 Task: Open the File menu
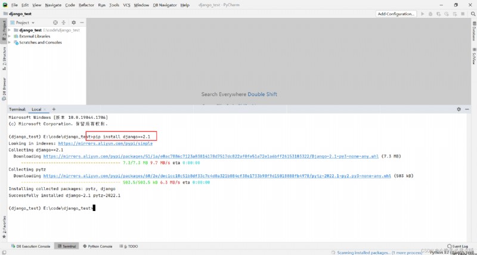pos(14,5)
